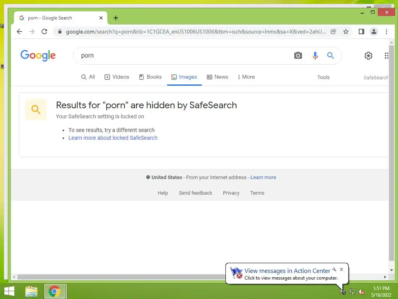Click Learn more beside Internet address
The image size is (398, 299).
[x=263, y=177]
